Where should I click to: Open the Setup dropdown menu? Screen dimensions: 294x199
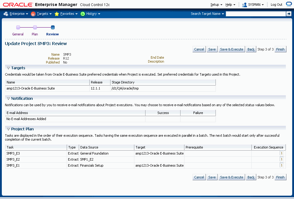click(216, 5)
